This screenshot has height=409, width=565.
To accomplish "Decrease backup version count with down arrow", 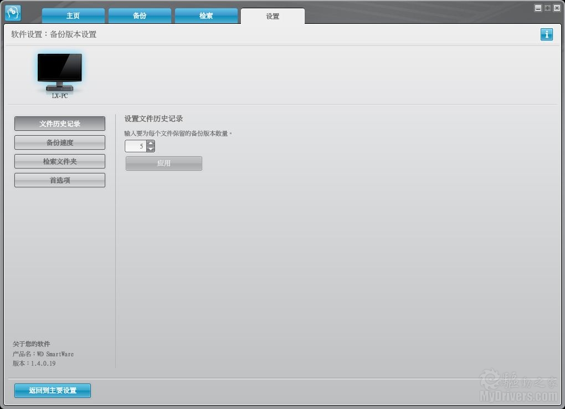I will pyautogui.click(x=151, y=149).
